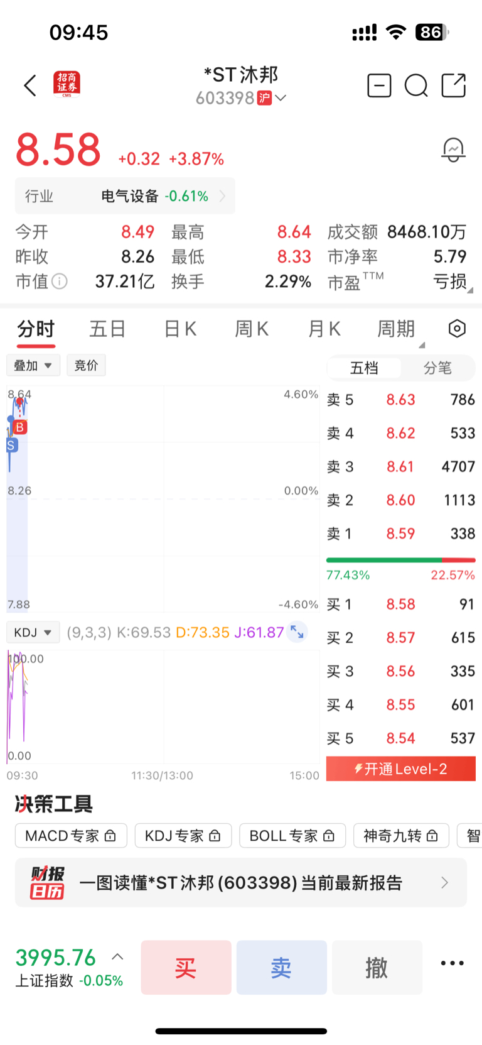
Task: Tap the large 8.58 current price
Action: tap(58, 150)
